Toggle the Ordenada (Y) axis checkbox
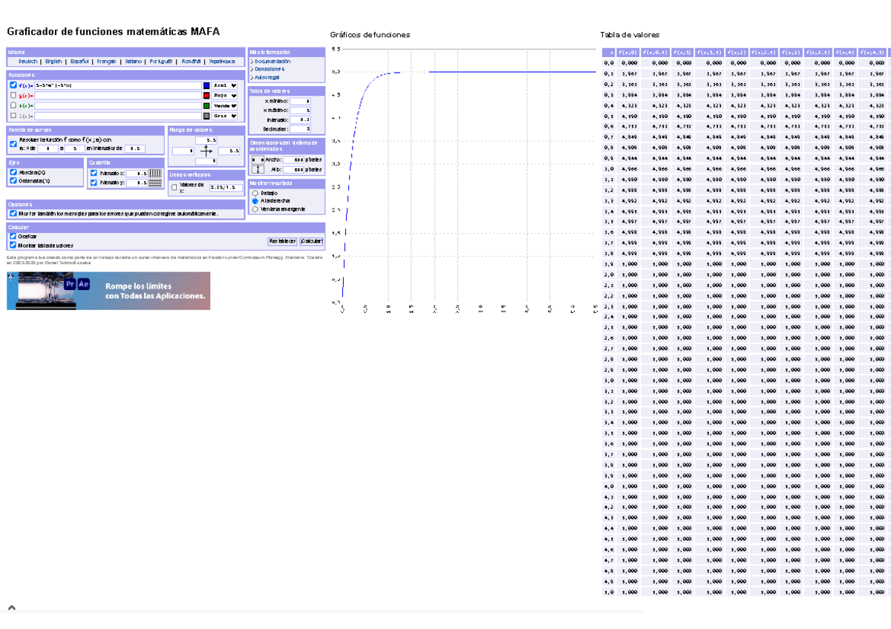The width and height of the screenshot is (891, 629). pyautogui.click(x=13, y=180)
